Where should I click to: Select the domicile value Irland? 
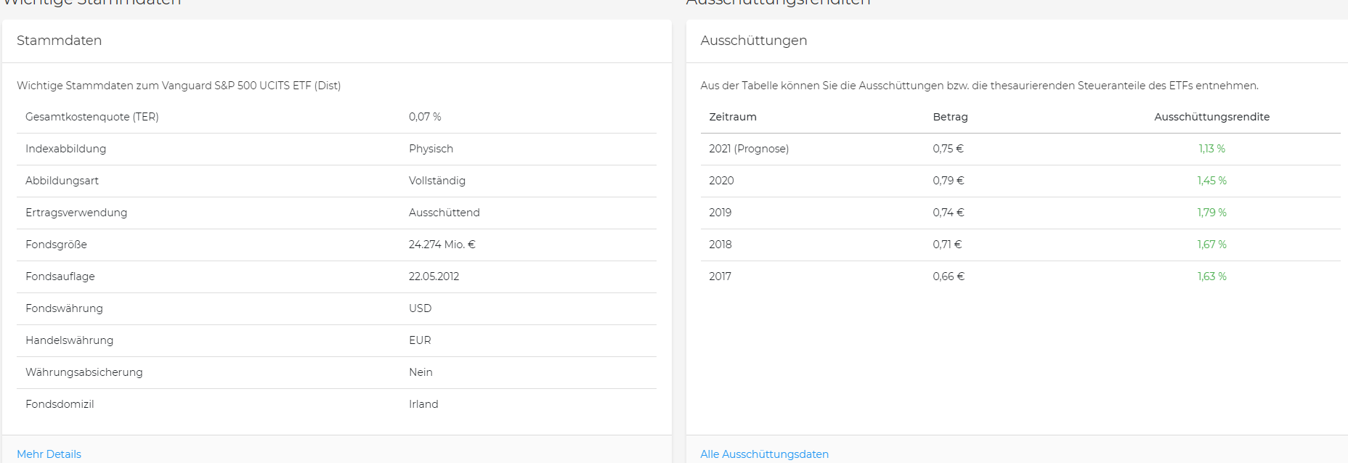click(x=423, y=404)
